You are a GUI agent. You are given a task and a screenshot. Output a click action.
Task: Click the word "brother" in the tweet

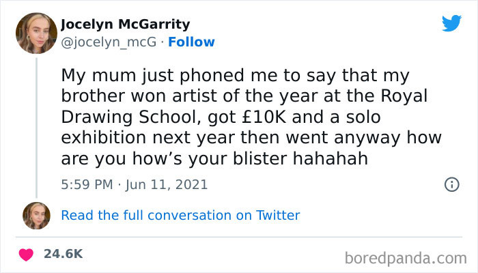94,95
